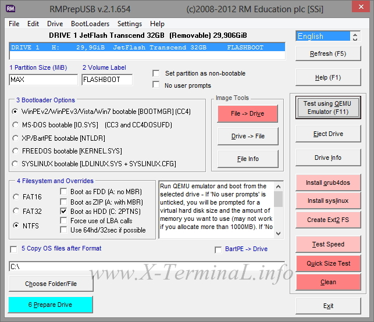
Task: Click Create Ext2 FS button
Action: pos(328,220)
